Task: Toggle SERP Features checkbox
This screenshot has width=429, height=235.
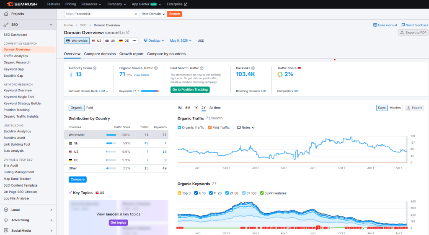Action: (262, 193)
